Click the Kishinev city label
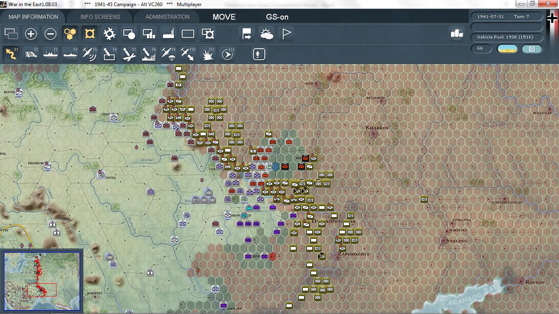559x314 pixels. [x=95, y=293]
